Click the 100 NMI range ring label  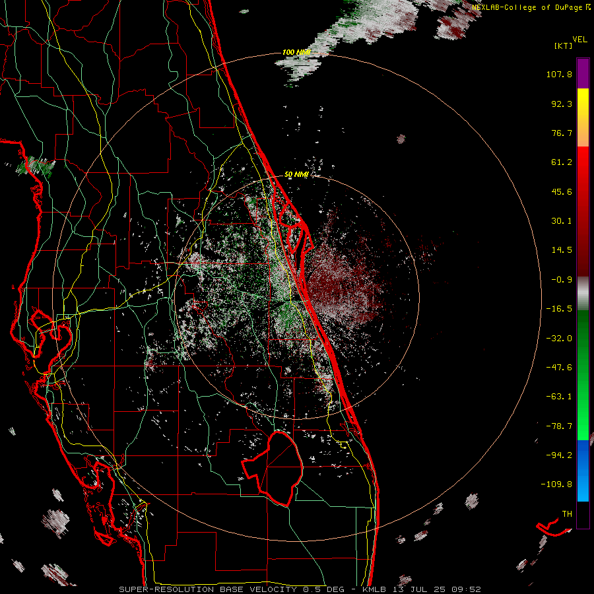pyautogui.click(x=296, y=52)
